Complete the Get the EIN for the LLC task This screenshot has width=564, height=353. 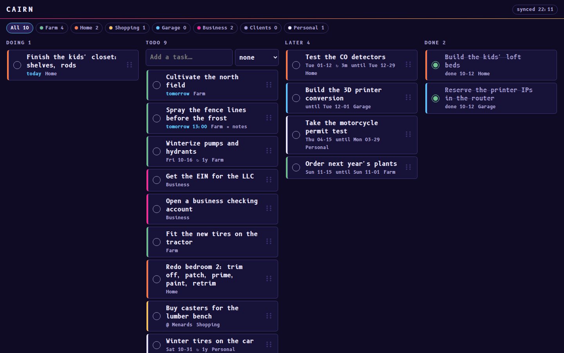click(x=157, y=180)
